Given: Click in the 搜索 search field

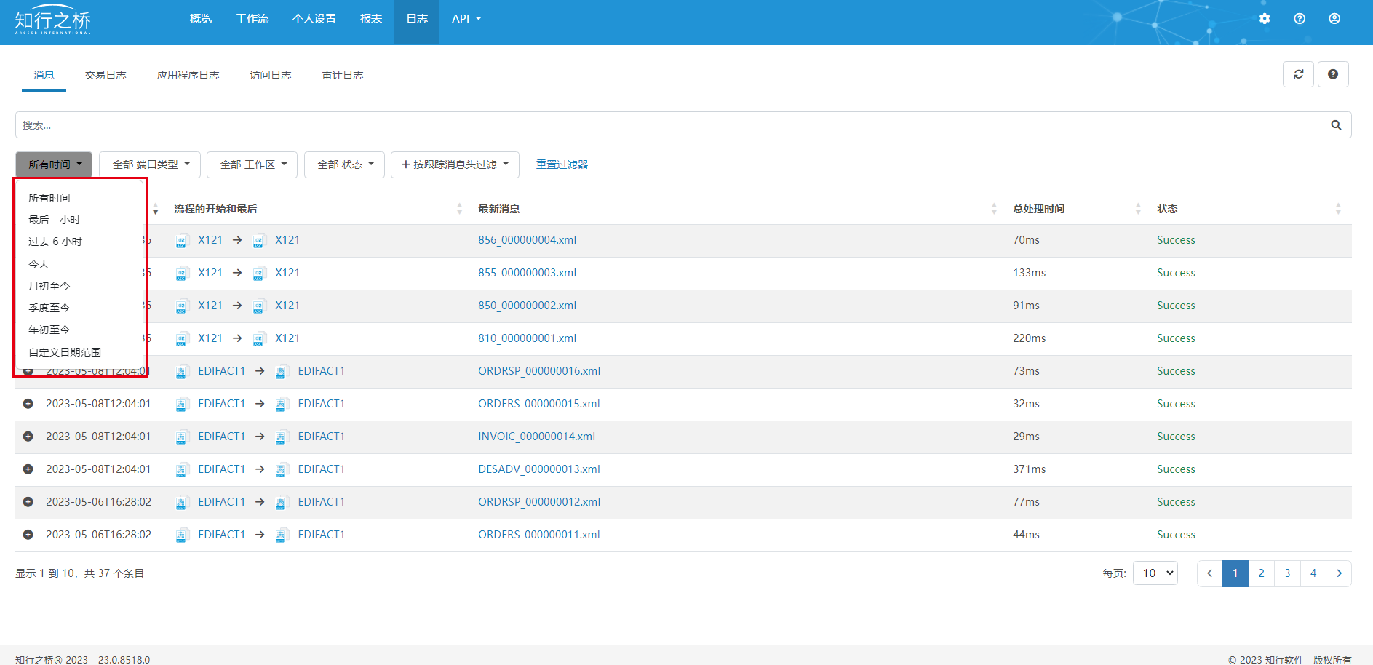Looking at the screenshot, I should point(666,125).
